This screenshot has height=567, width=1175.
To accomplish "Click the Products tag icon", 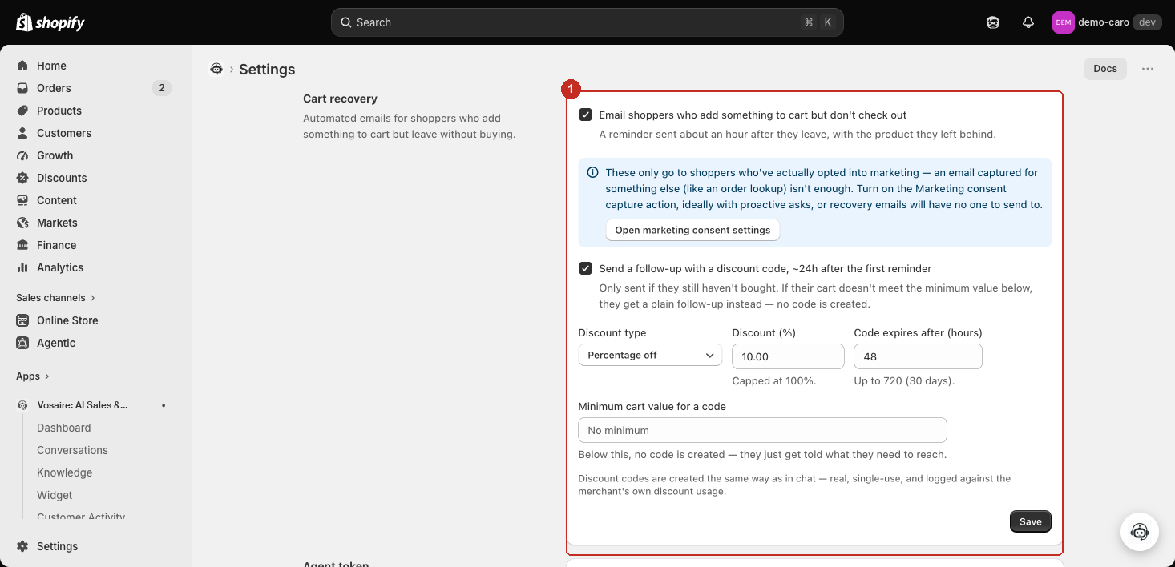I will 22,111.
